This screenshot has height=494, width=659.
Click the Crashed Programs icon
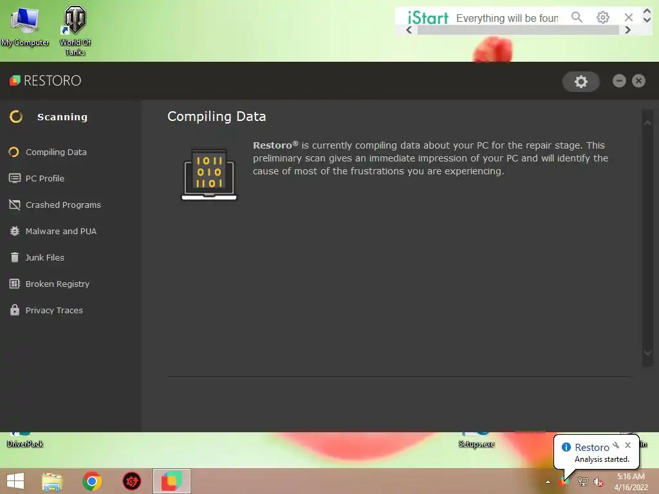[14, 205]
